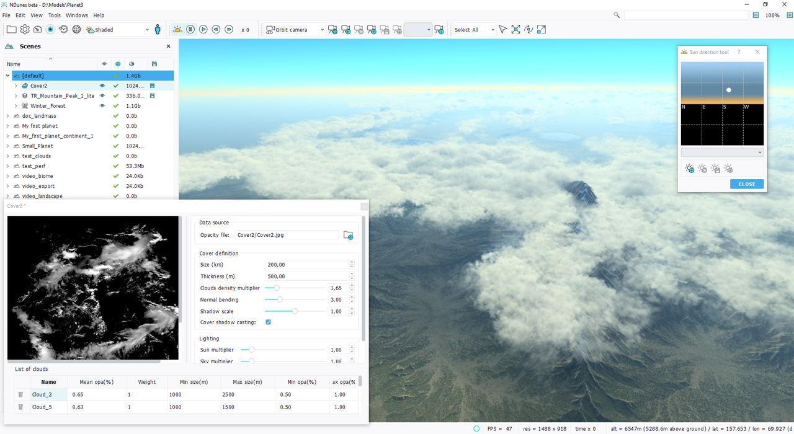Open the Tools menu
The image size is (794, 434).
tap(55, 15)
